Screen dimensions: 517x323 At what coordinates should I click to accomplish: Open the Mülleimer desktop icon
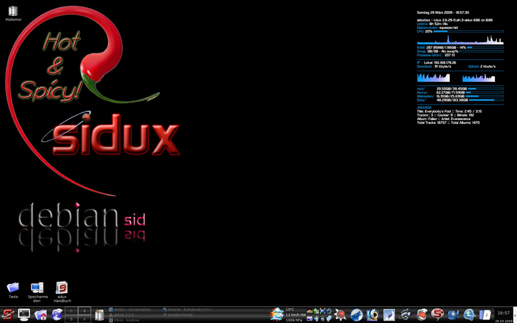point(13,12)
